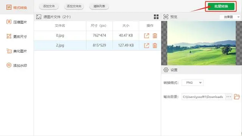Click the 转换格式 label
The image size is (242, 136).
171,83
